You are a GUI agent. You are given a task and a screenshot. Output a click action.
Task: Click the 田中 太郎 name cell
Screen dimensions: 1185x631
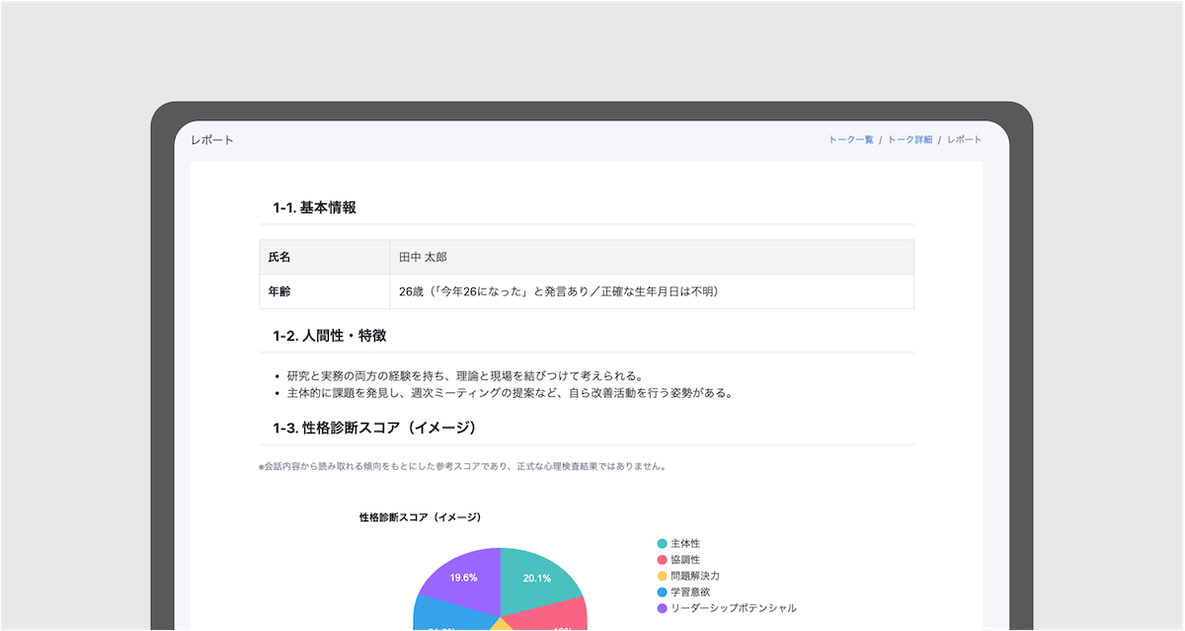[423, 257]
